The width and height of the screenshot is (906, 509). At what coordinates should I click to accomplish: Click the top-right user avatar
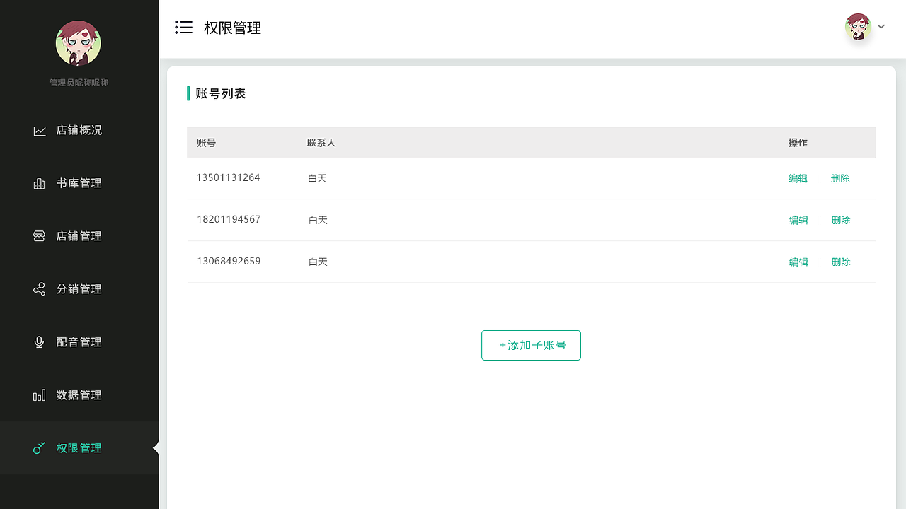858,27
